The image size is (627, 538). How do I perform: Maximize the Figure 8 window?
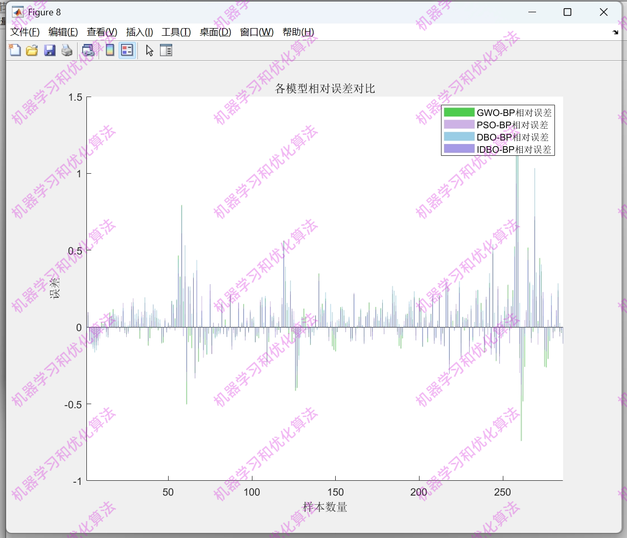pos(567,12)
